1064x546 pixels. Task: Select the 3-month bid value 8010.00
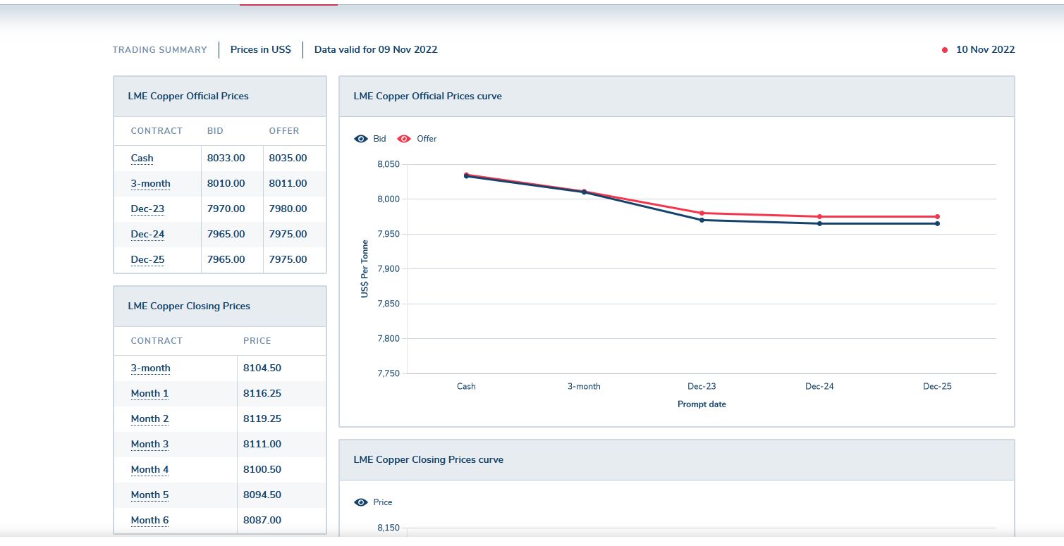[226, 184]
